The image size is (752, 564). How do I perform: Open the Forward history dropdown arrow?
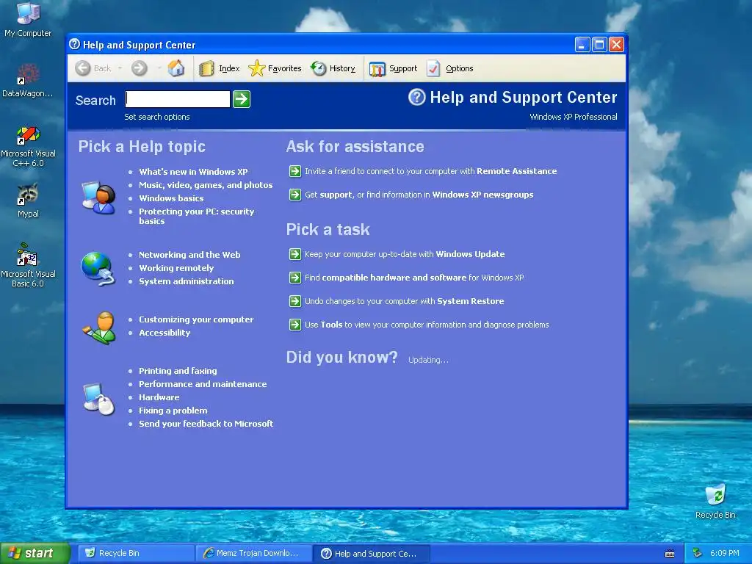point(159,68)
